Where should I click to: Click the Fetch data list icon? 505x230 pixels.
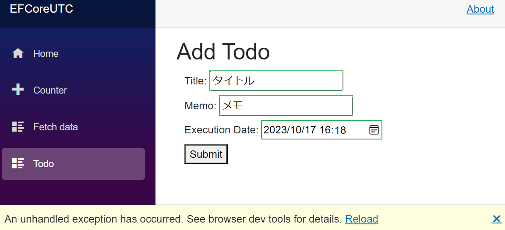tap(18, 127)
